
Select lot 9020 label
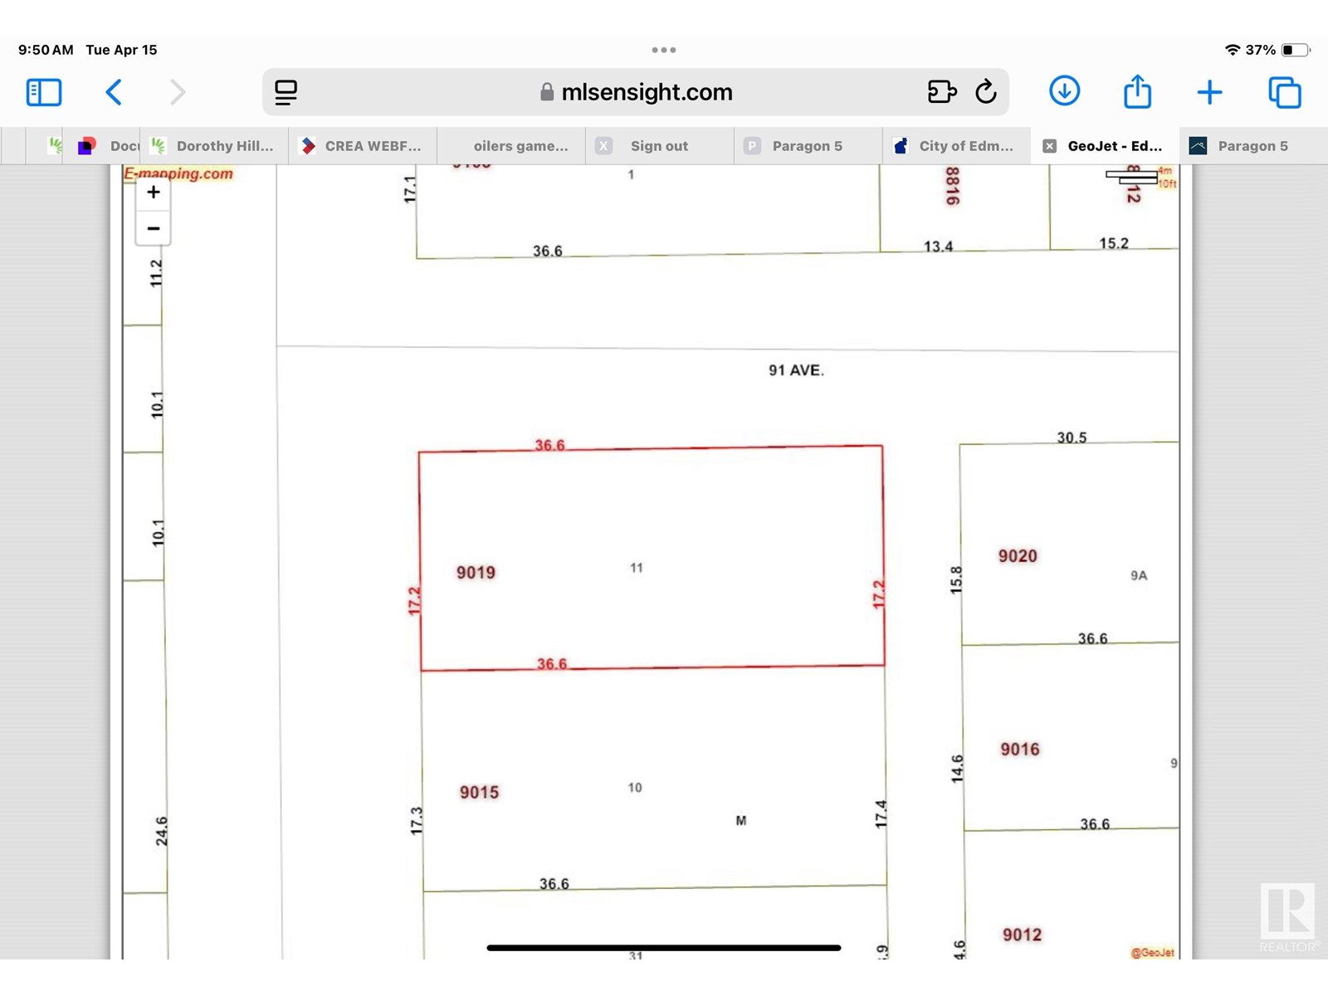click(1018, 556)
